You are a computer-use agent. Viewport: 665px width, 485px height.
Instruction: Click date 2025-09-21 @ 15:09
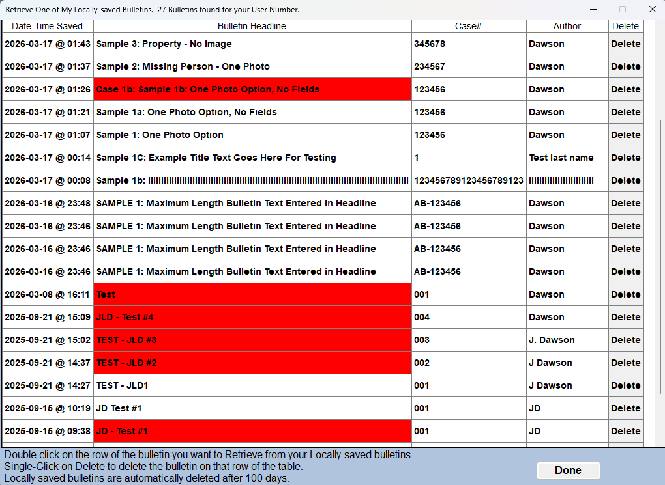(48, 317)
